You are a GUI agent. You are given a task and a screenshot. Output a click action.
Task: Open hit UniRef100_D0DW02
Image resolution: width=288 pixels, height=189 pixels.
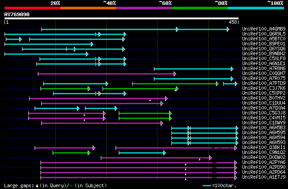(x=264, y=158)
